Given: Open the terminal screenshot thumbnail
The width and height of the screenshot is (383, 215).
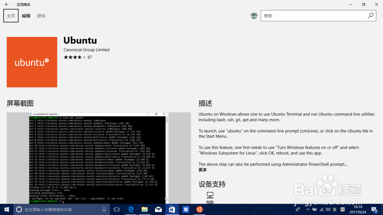Looking at the screenshot, I should [99, 158].
